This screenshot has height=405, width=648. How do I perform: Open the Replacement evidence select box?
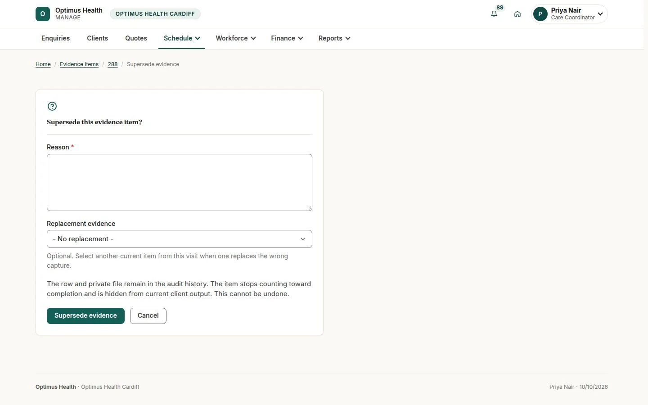point(180,239)
